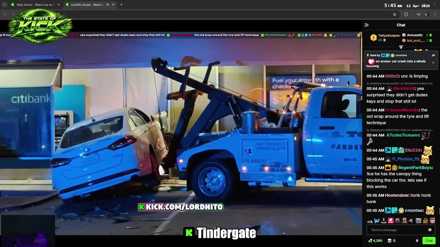The height and width of the screenshot is (247, 440).
Task: Click Pikachu emote in 11_Phobos_11's message
Action: (x=425, y=159)
